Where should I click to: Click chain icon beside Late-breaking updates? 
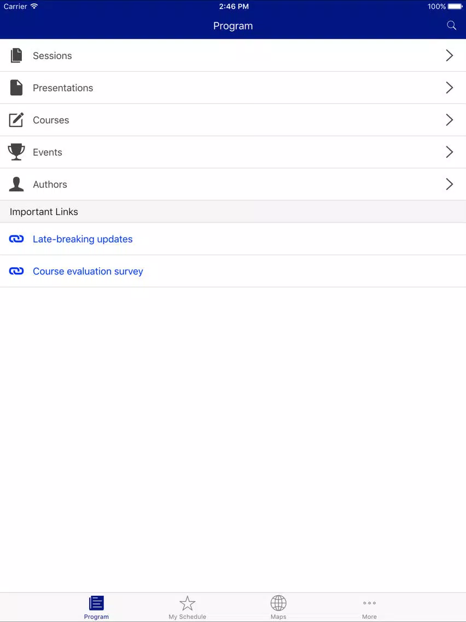tap(16, 239)
